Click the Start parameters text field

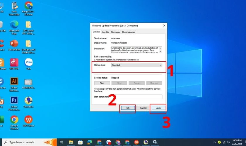pyautogui.click(x=136, y=97)
